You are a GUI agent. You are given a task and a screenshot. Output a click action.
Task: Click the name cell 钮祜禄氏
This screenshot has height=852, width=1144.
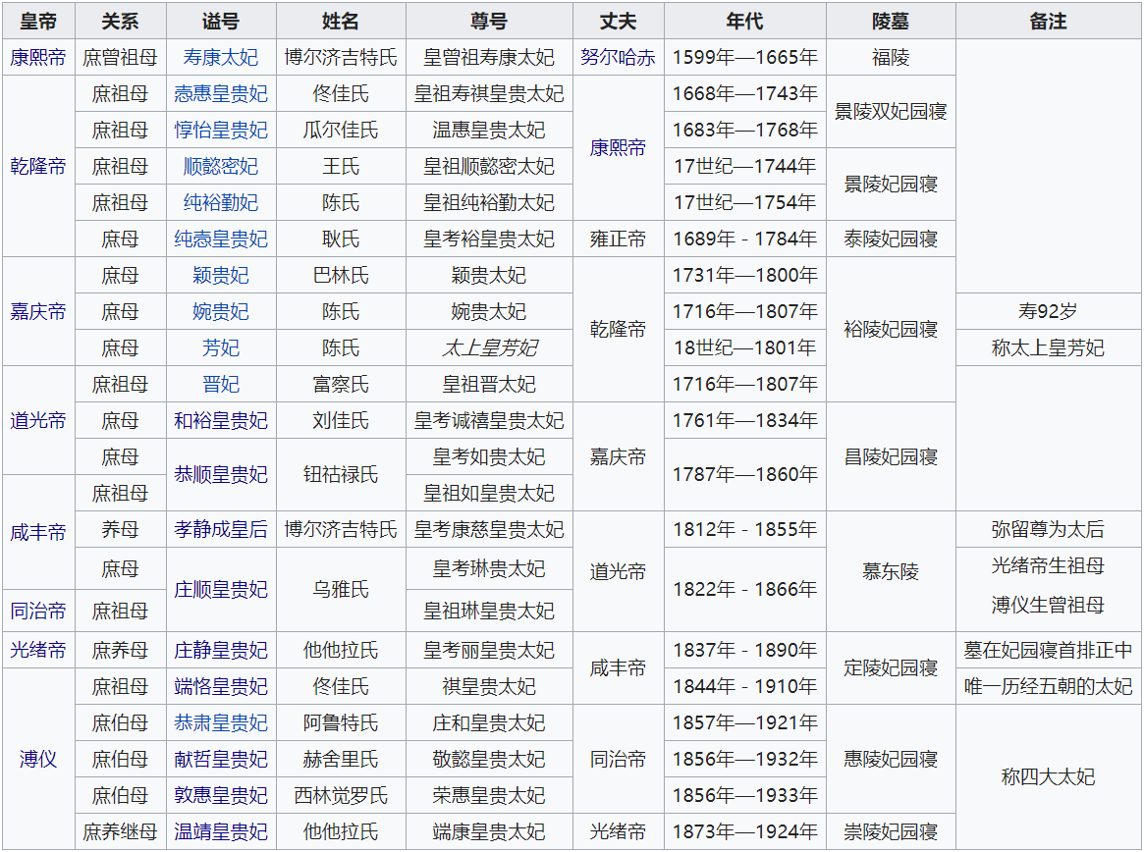coord(341,475)
